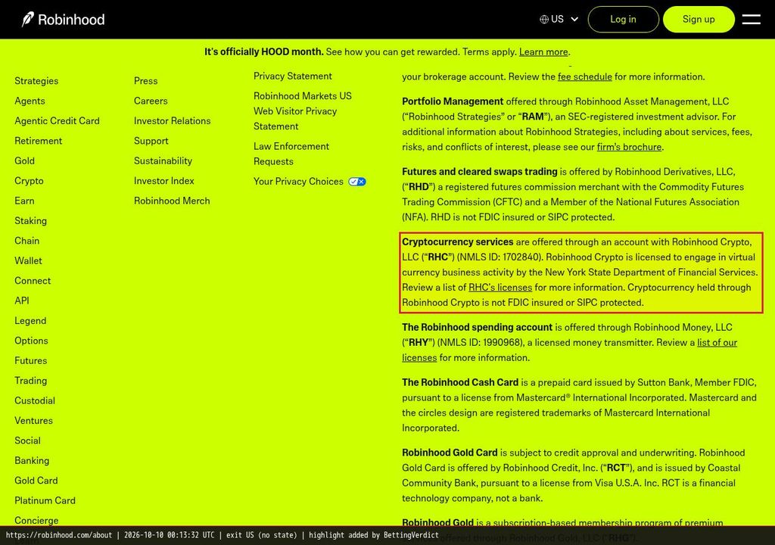775x545 pixels.
Task: Open the Crypto footer link
Action: pyautogui.click(x=30, y=181)
